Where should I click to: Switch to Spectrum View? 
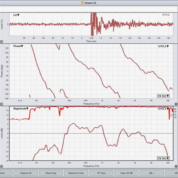pos(76,173)
